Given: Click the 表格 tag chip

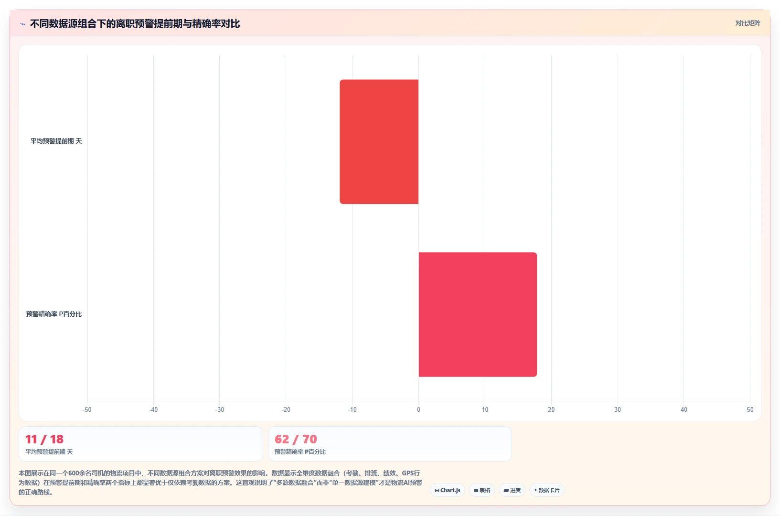Looking at the screenshot, I should (482, 490).
